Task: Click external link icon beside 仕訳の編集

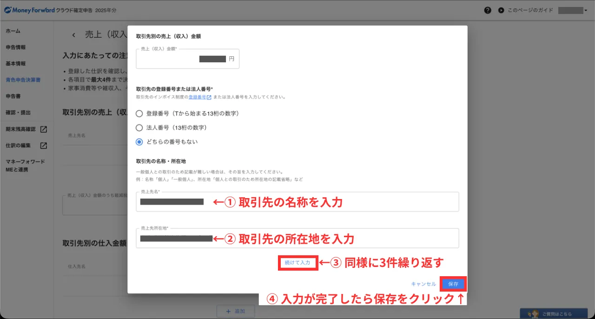Action: (x=43, y=146)
